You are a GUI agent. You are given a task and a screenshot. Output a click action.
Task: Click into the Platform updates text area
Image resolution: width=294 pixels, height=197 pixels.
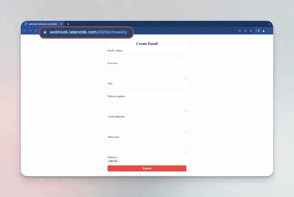[147, 105]
